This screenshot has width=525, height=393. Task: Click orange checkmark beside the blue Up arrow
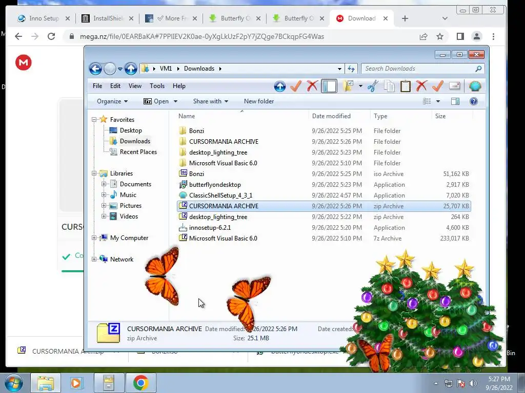point(296,86)
